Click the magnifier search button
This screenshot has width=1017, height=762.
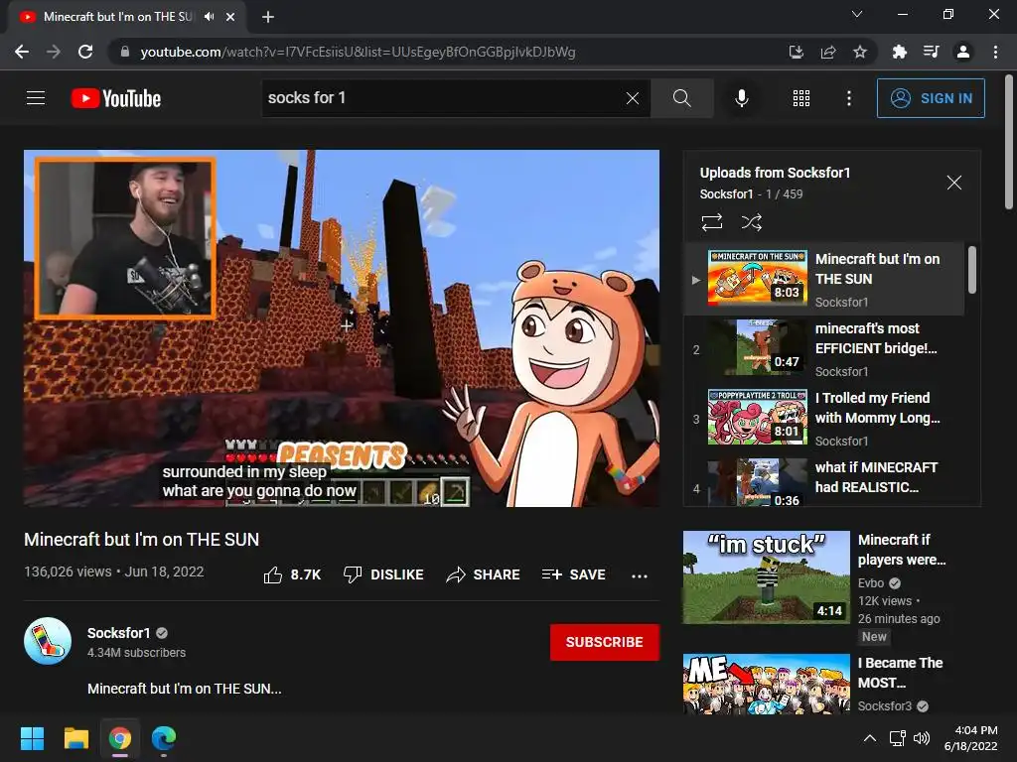click(681, 98)
